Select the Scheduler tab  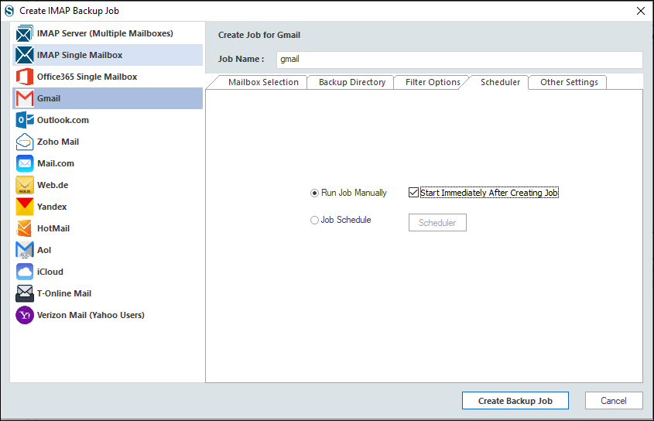pyautogui.click(x=500, y=82)
